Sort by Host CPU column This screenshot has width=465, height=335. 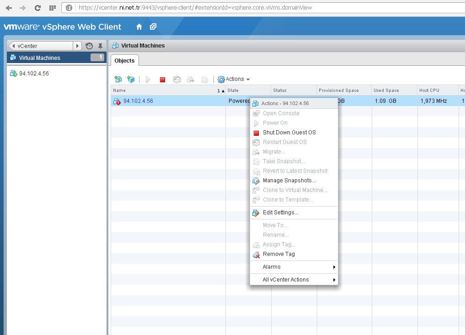pyautogui.click(x=438, y=90)
